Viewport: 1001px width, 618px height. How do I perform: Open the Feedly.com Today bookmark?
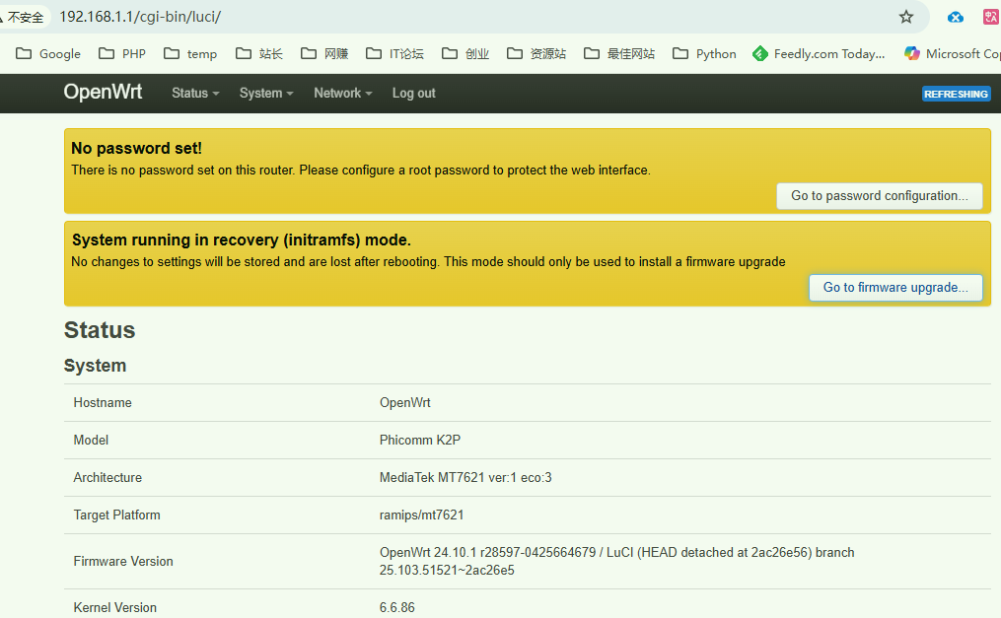[819, 53]
